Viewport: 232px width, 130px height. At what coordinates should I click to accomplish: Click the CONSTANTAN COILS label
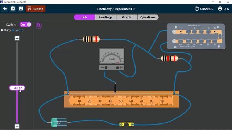point(188,47)
